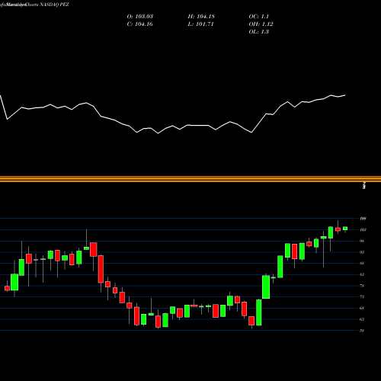Screen dimensions: 381x381
Task: Click the 'OL: 1.3' reading
Action: 259,32
